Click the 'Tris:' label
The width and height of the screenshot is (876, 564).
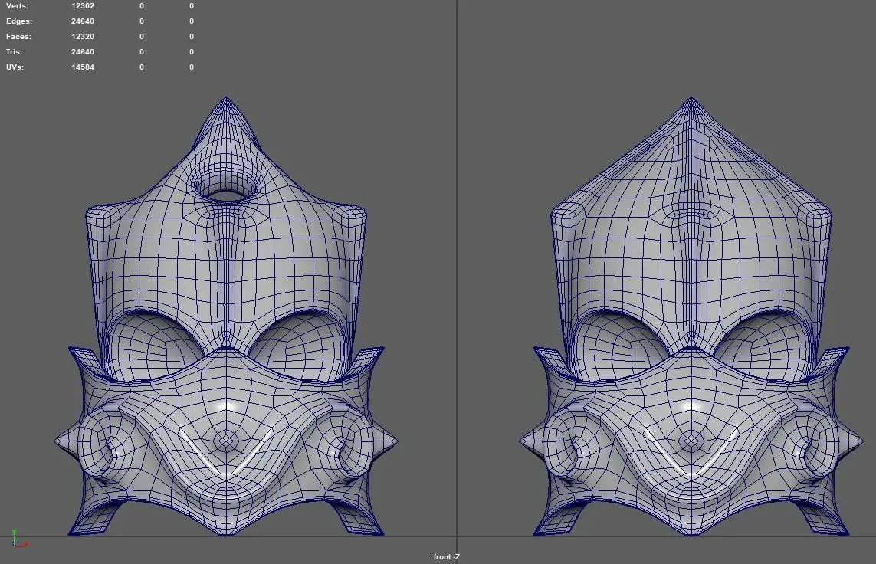(14, 52)
